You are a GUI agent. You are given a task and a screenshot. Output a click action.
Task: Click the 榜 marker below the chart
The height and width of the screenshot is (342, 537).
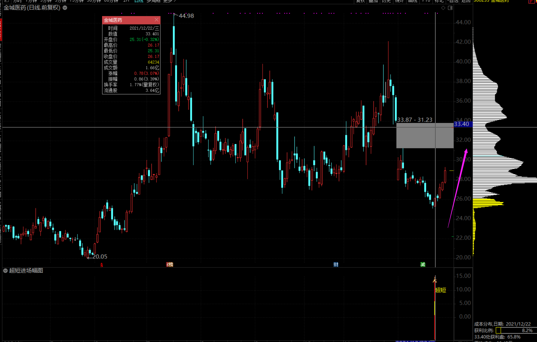(x=170, y=264)
